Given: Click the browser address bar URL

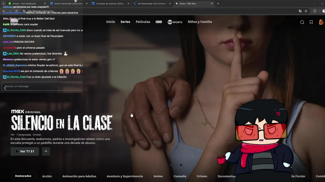Looking at the screenshot, I should pos(41,11).
